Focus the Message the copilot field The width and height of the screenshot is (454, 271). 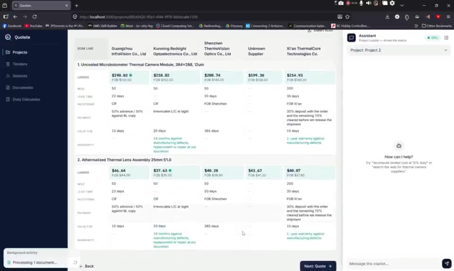coord(394,264)
